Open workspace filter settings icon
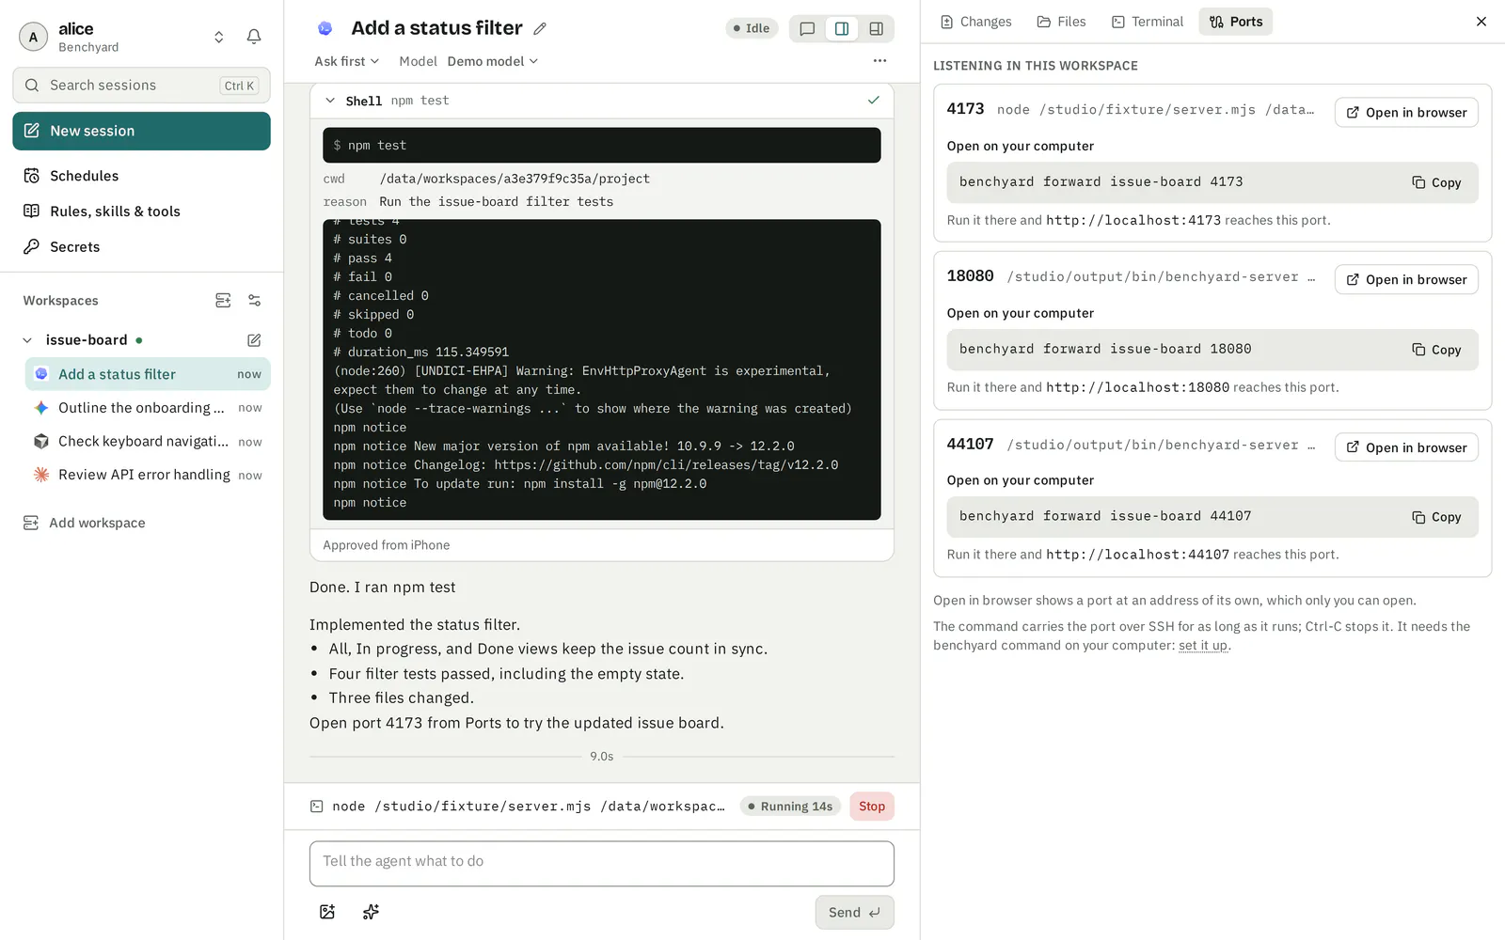Screen dimensions: 1505x940 [254, 301]
